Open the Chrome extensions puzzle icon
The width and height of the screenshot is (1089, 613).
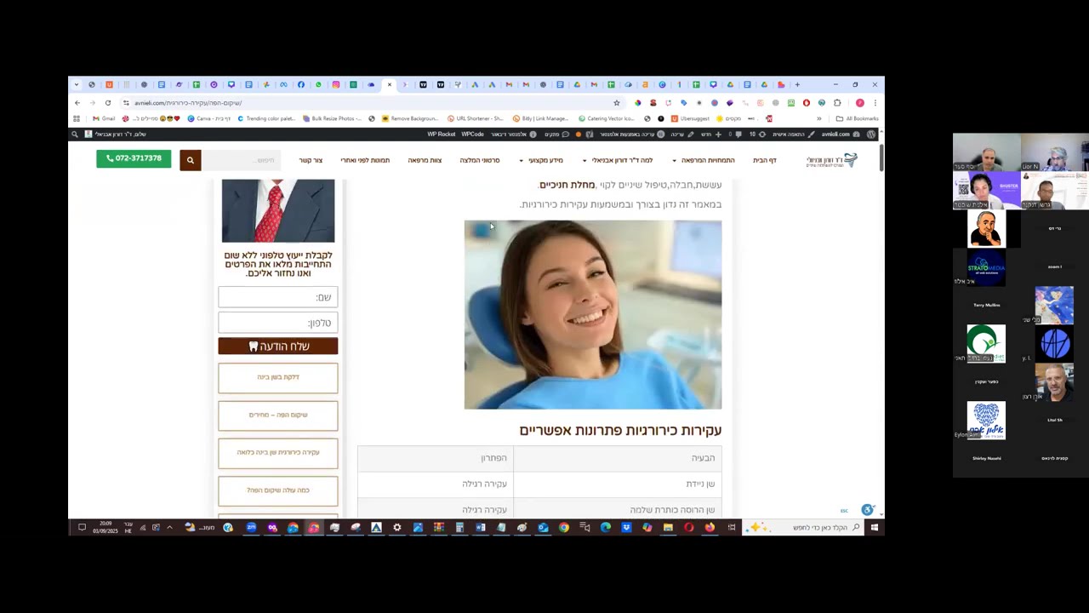(x=837, y=103)
